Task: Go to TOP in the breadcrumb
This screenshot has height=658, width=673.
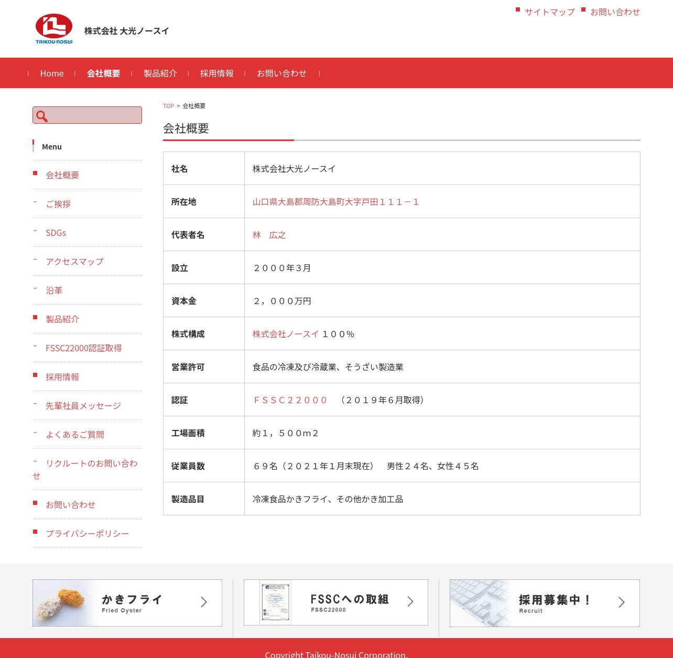Action: point(168,106)
